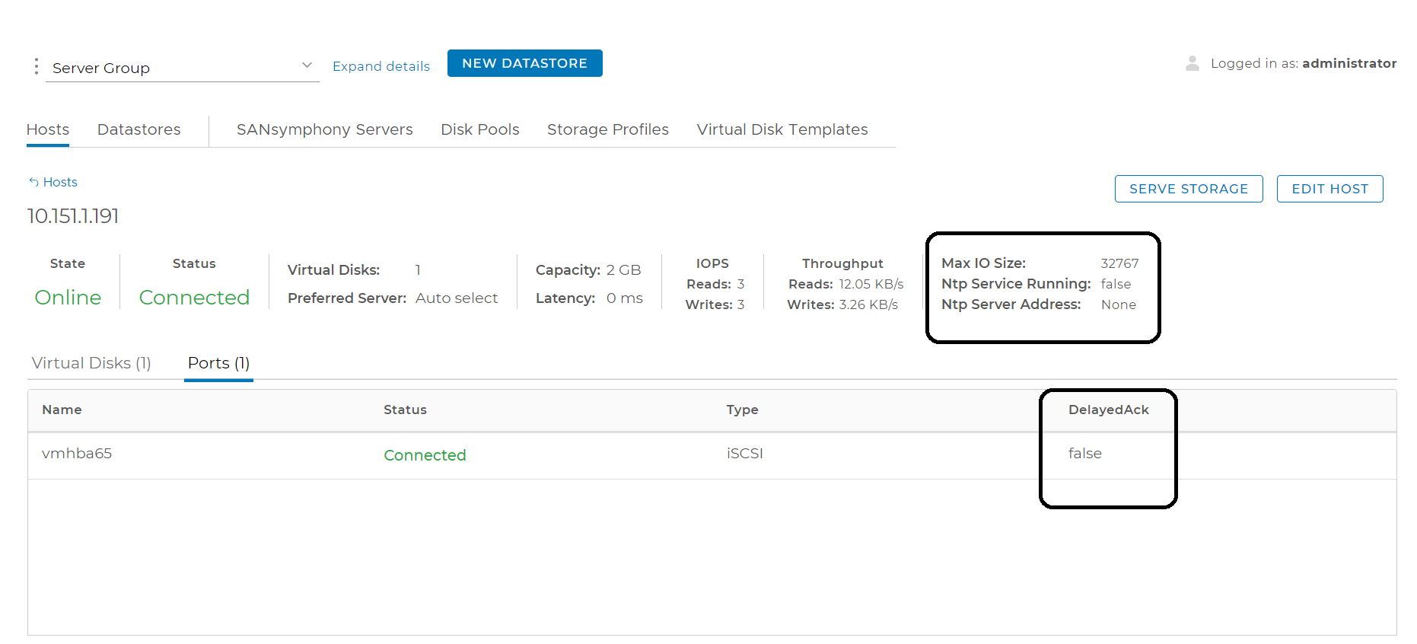Select the Hosts main tab

pos(47,129)
